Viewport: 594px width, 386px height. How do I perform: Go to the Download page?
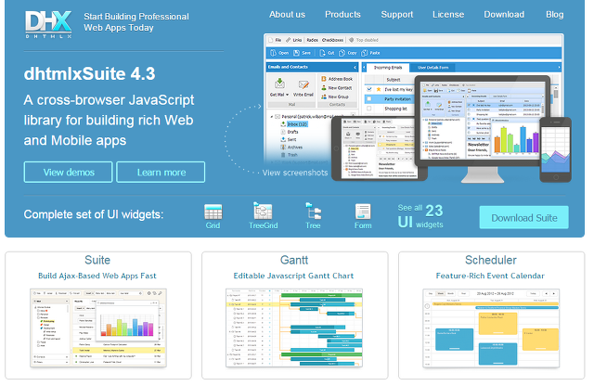pyautogui.click(x=504, y=15)
